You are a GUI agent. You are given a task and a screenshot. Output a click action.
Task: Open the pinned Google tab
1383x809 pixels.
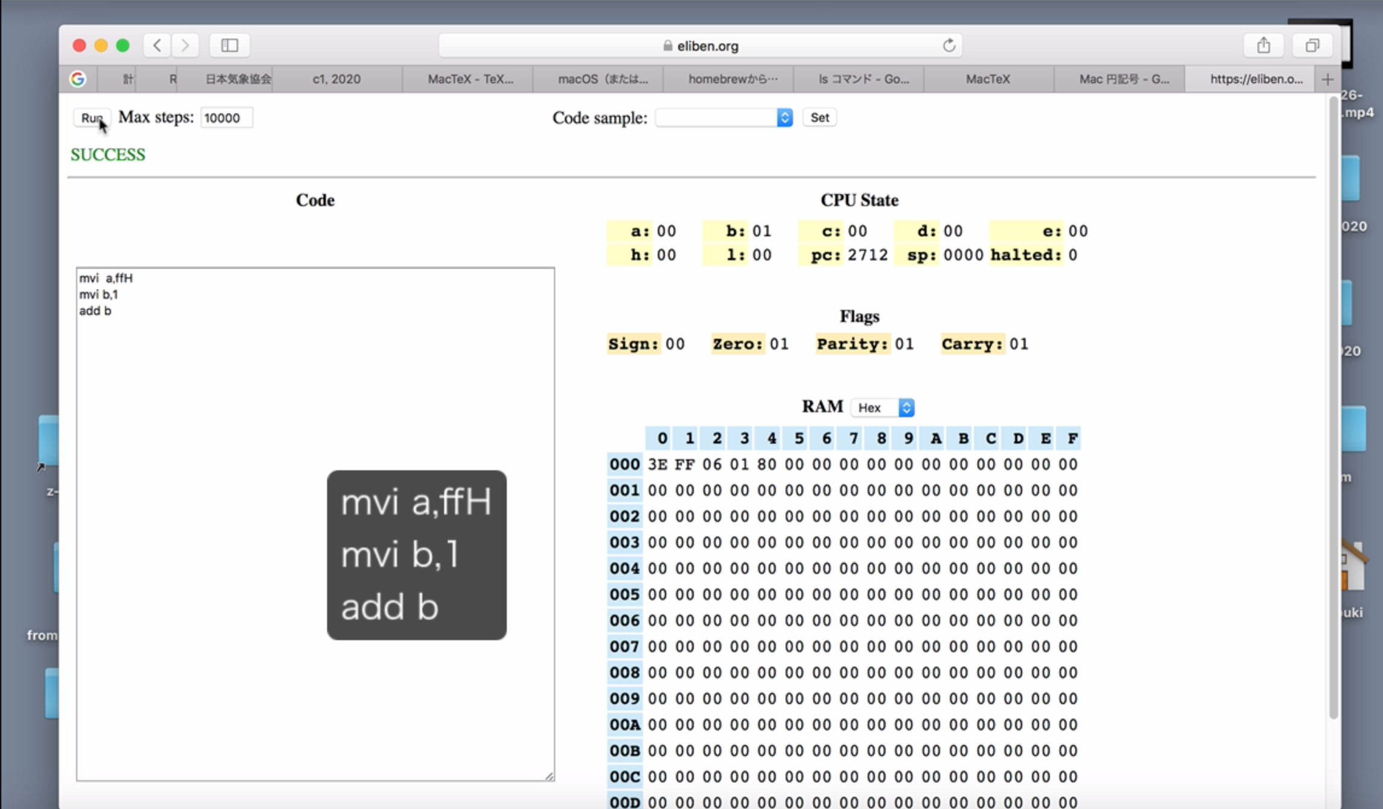click(x=78, y=79)
